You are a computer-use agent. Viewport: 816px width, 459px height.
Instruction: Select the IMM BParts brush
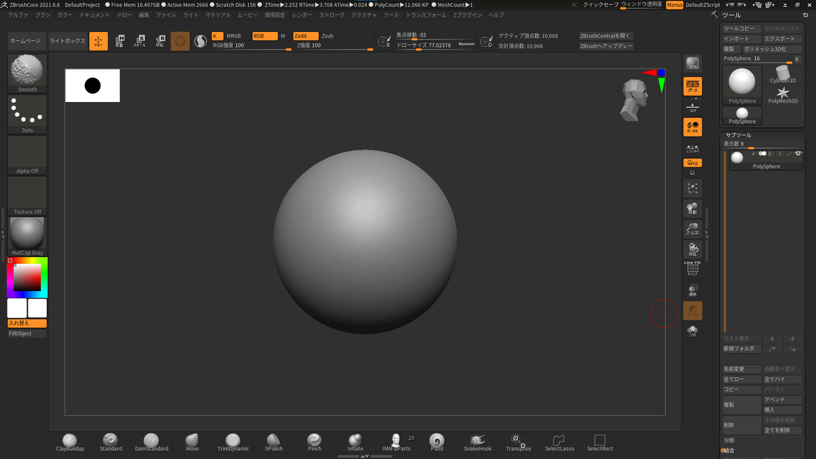click(x=396, y=442)
